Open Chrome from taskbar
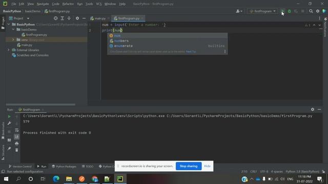 [x=94, y=179]
